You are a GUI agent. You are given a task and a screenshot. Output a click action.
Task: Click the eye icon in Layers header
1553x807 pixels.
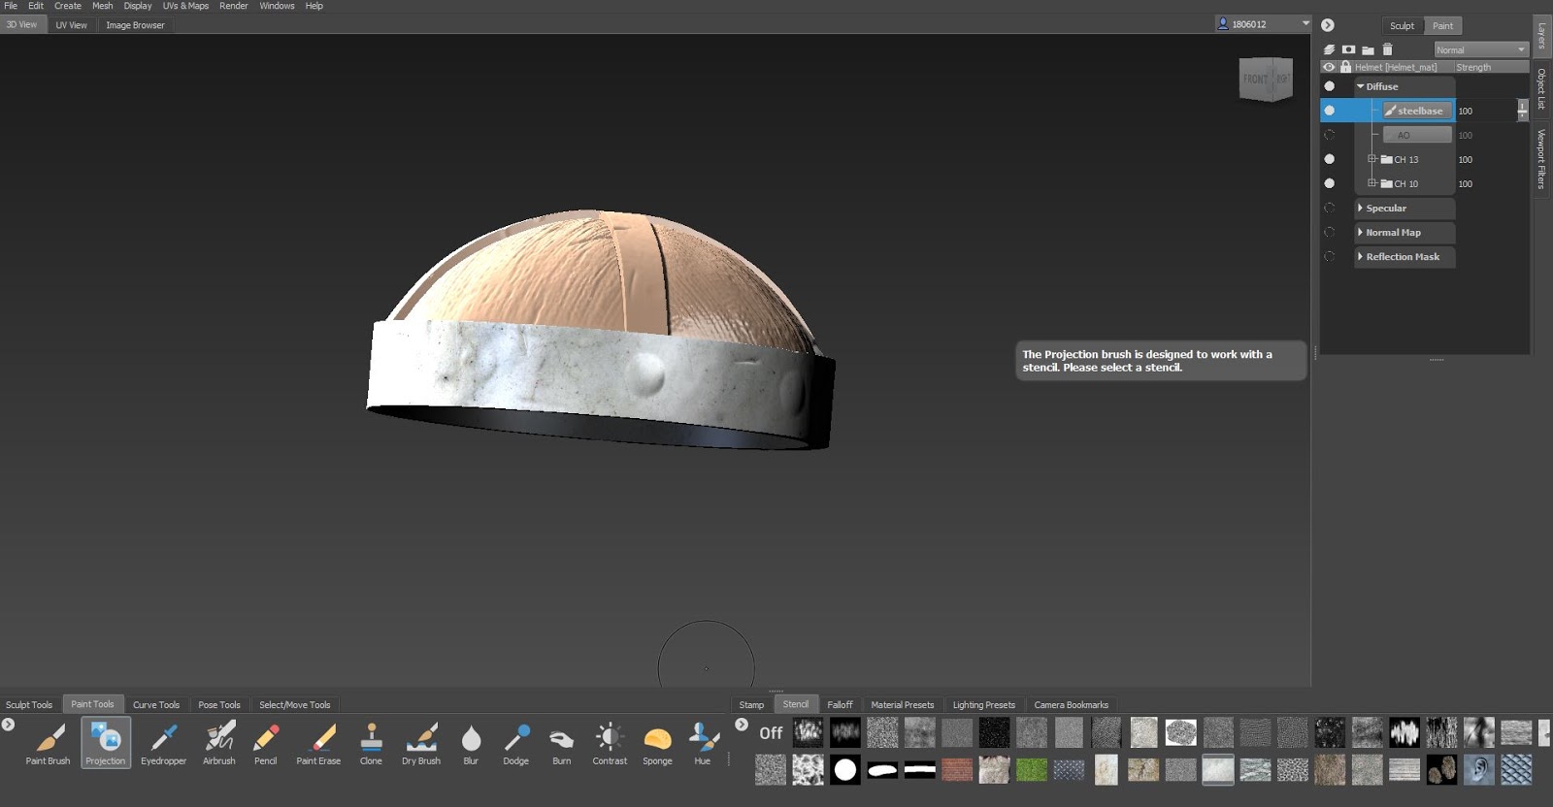tap(1329, 67)
